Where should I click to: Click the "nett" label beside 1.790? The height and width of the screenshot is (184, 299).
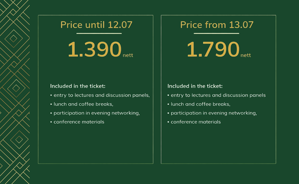(x=246, y=55)
